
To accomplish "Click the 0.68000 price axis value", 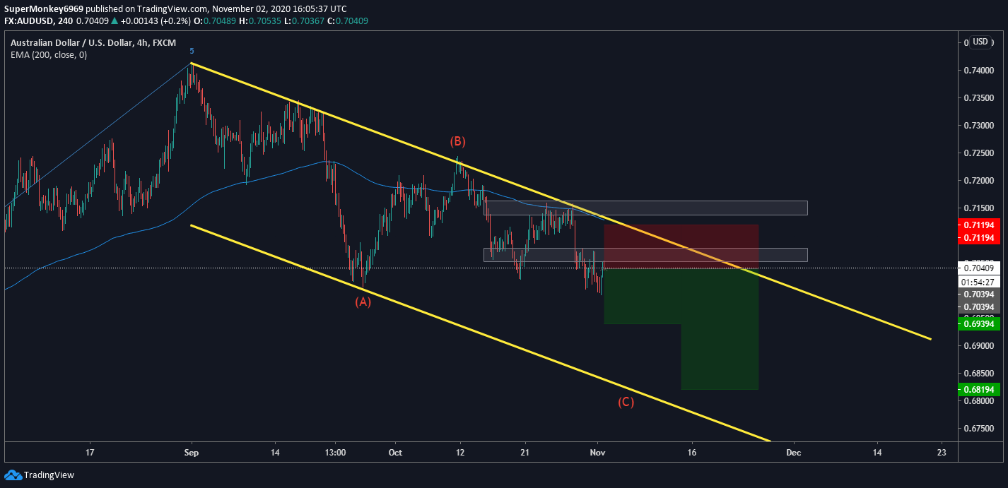I will [x=980, y=401].
